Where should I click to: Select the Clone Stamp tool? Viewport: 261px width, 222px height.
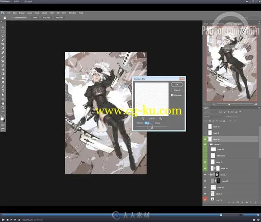pos(3,61)
